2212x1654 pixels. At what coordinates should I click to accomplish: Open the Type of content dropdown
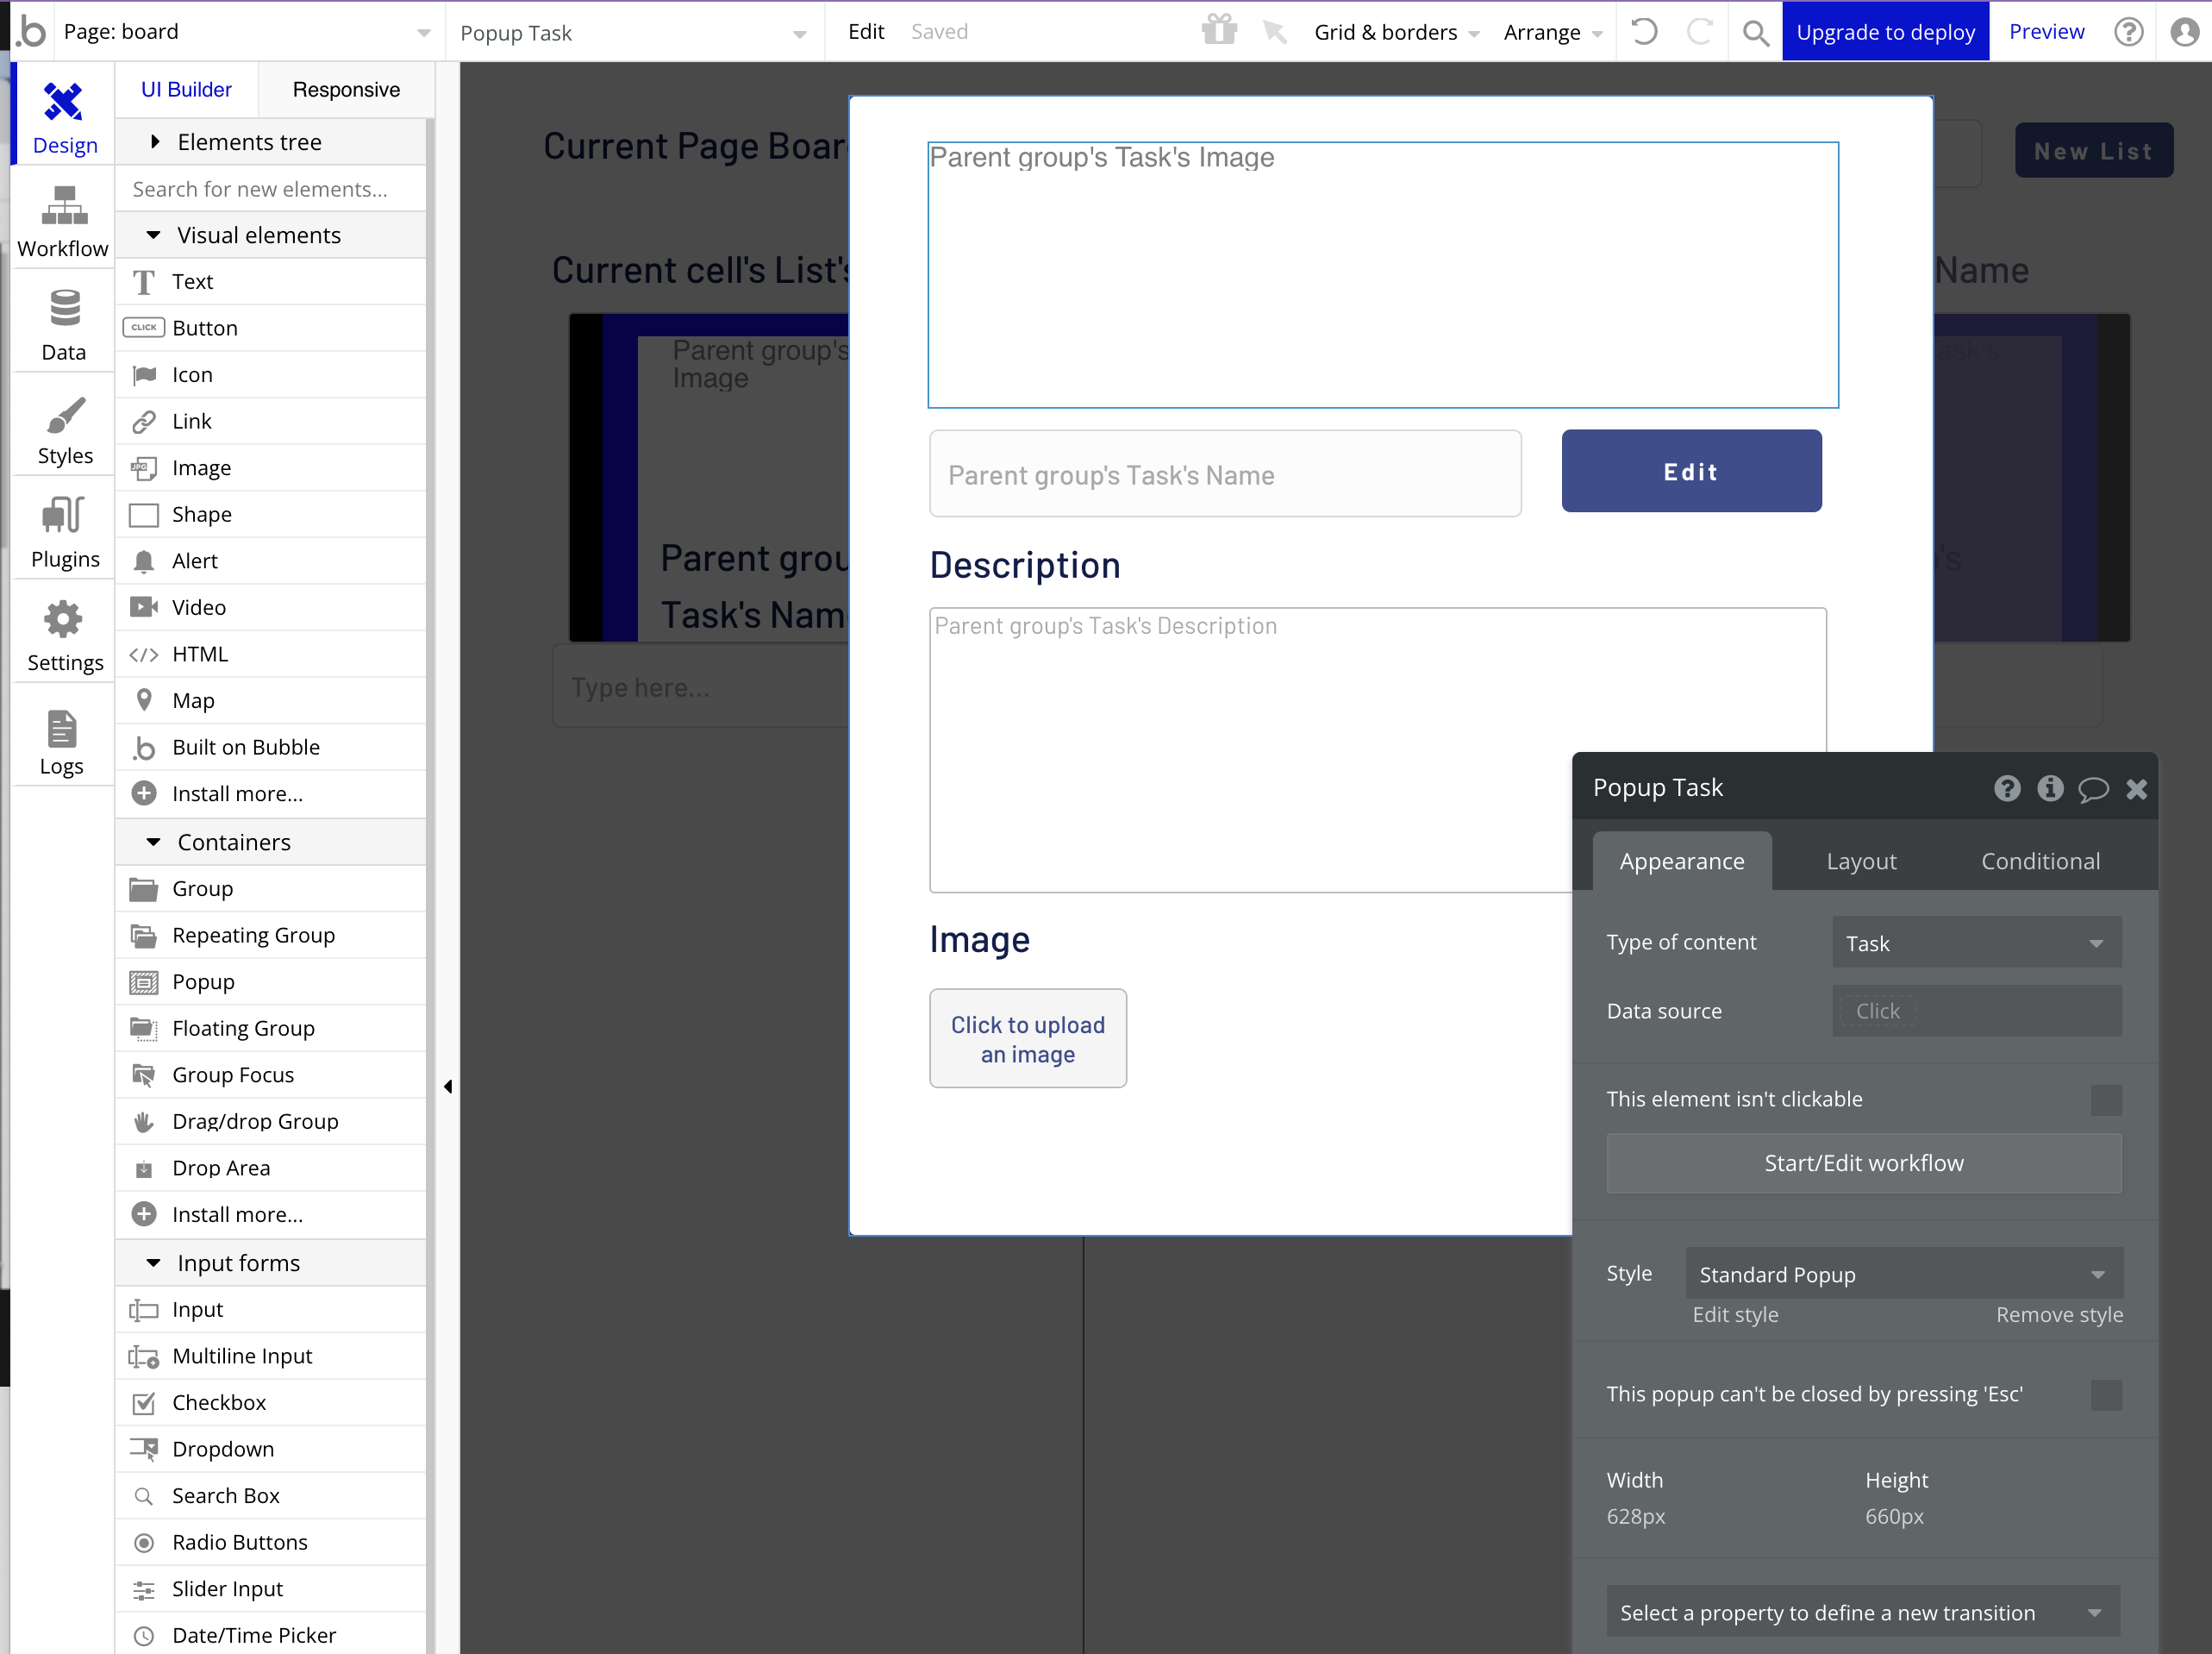[x=1976, y=943]
